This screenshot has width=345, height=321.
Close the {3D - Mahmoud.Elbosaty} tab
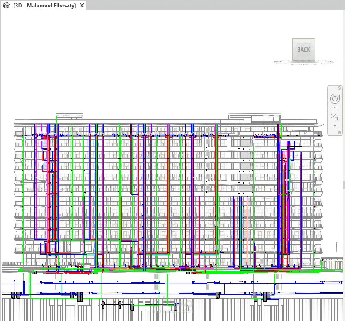[x=81, y=6]
